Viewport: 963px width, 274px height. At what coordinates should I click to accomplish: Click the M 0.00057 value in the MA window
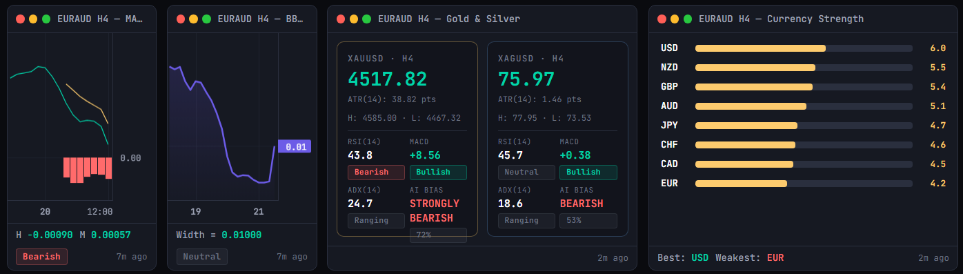click(106, 235)
